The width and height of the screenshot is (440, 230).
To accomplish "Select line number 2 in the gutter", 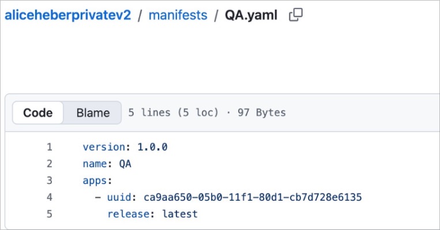I will 49,164.
